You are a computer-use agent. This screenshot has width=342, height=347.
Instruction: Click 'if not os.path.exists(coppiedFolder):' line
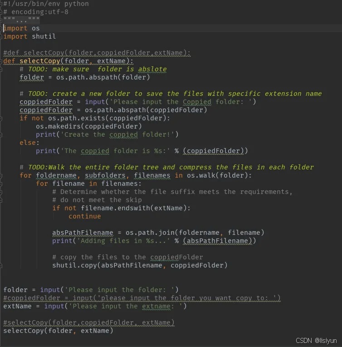point(95,119)
